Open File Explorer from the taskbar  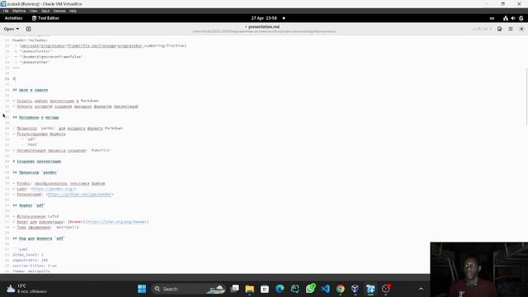coord(249,289)
